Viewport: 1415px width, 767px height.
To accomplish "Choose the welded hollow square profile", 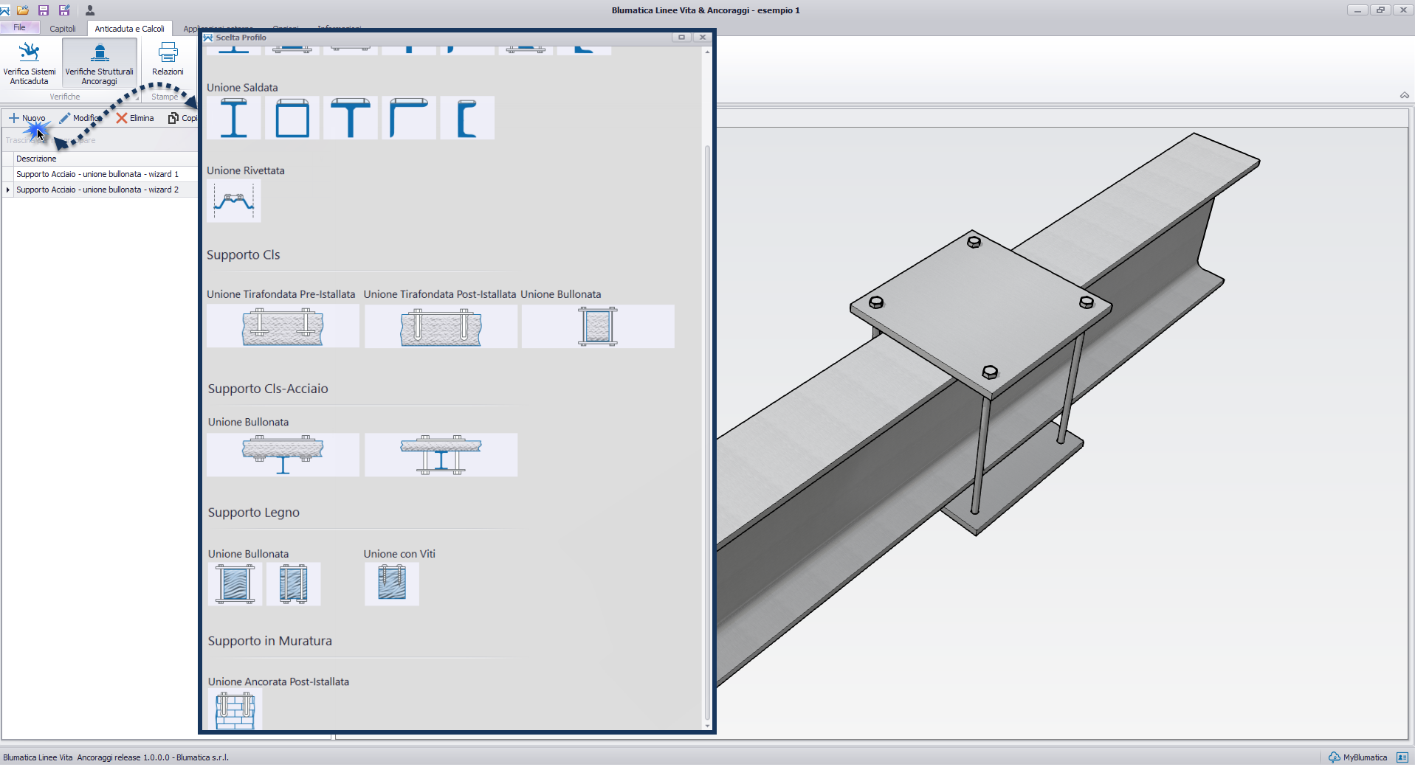I will click(x=292, y=118).
